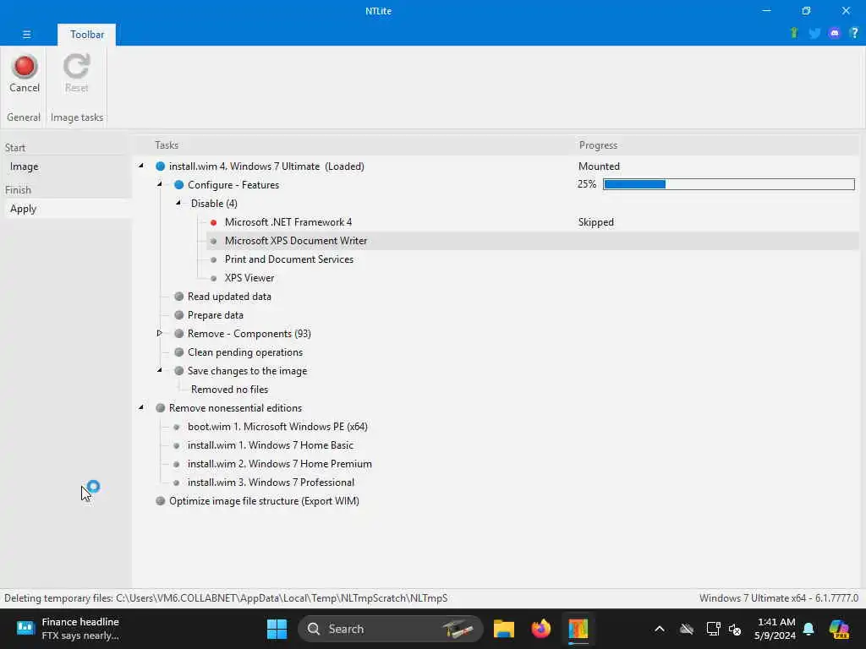Viewport: 866px width, 649px height.
Task: Select install.wim 3. Windows 7 Professional
Action: (271, 483)
